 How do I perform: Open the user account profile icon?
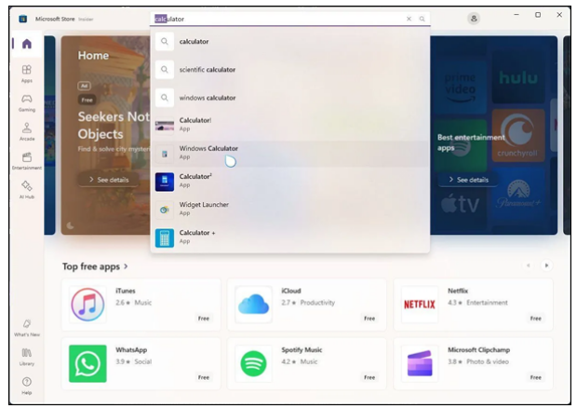474,19
